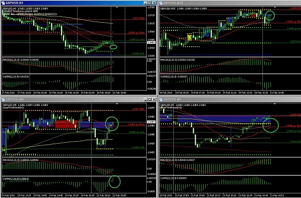Screen dimensions: 301x198
Task: Click the 1.5429 SUP label in M5 chart
Action: point(138,147)
